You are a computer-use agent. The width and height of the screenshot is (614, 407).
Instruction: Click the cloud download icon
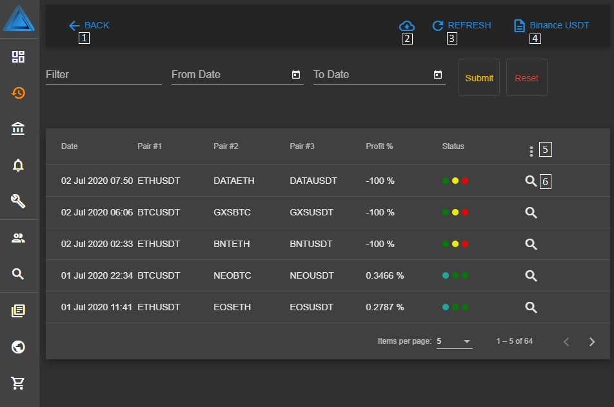point(407,26)
